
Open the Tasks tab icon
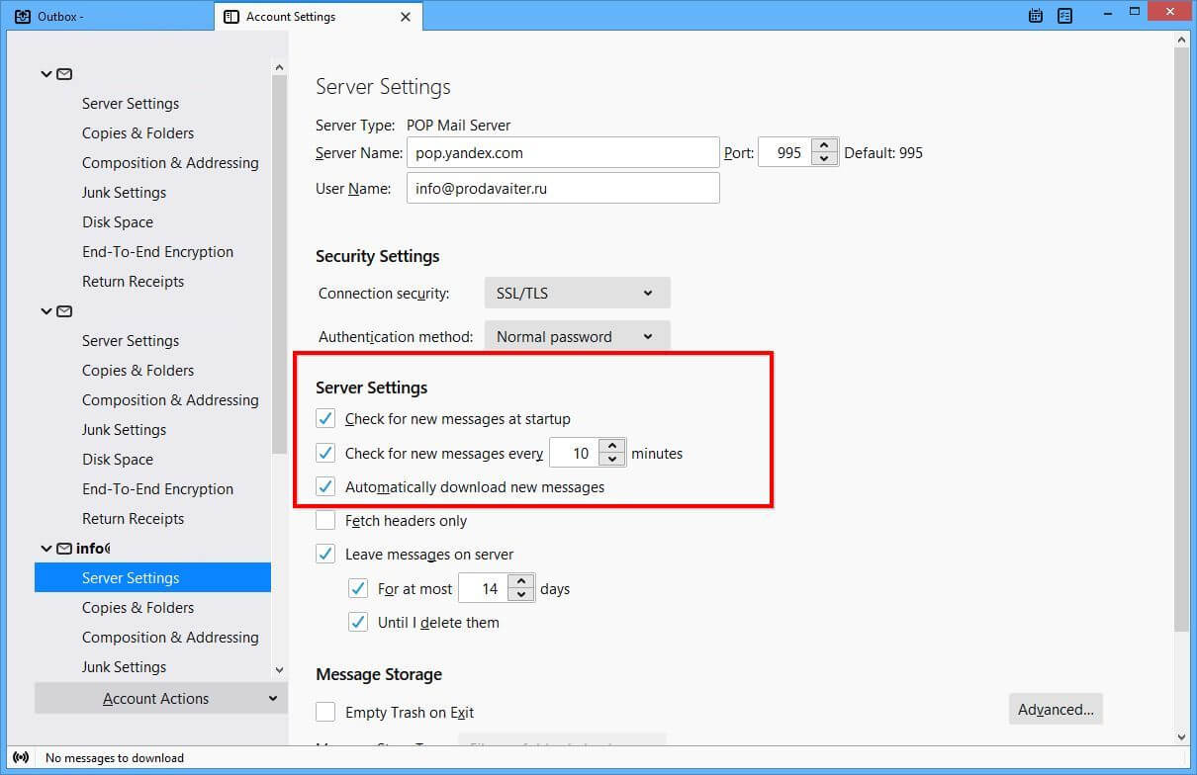click(x=1065, y=16)
